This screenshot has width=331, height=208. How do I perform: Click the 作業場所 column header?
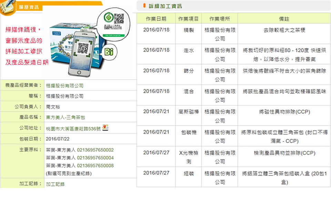tap(220, 19)
